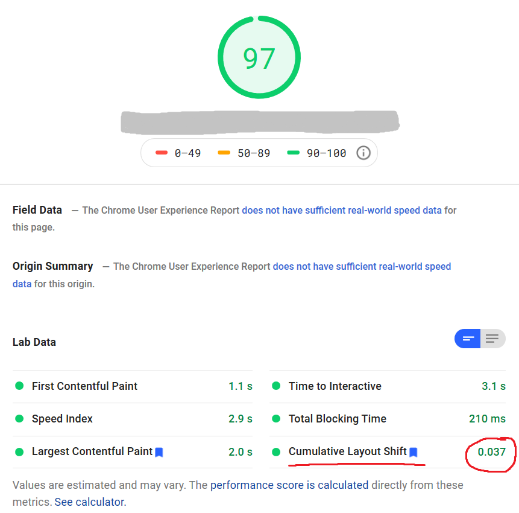Viewport: 519px width, 513px height.
Task: Select the expanded metrics view toggle
Action: click(x=467, y=339)
